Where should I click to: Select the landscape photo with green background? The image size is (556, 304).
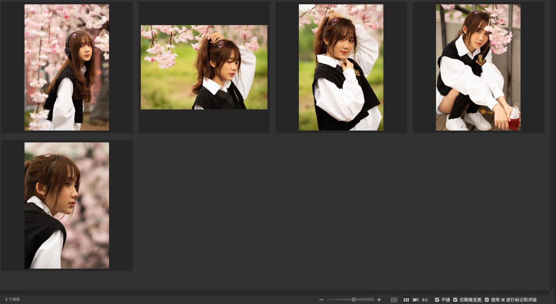pyautogui.click(x=204, y=67)
